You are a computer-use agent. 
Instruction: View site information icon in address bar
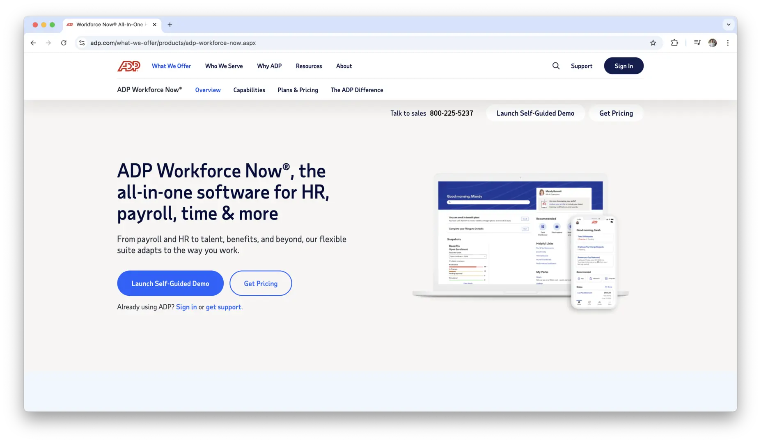[x=82, y=43]
